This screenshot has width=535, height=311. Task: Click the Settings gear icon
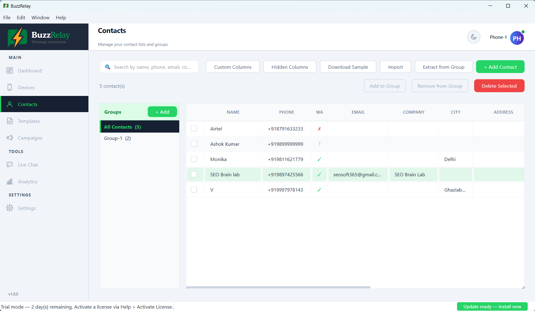coord(10,208)
